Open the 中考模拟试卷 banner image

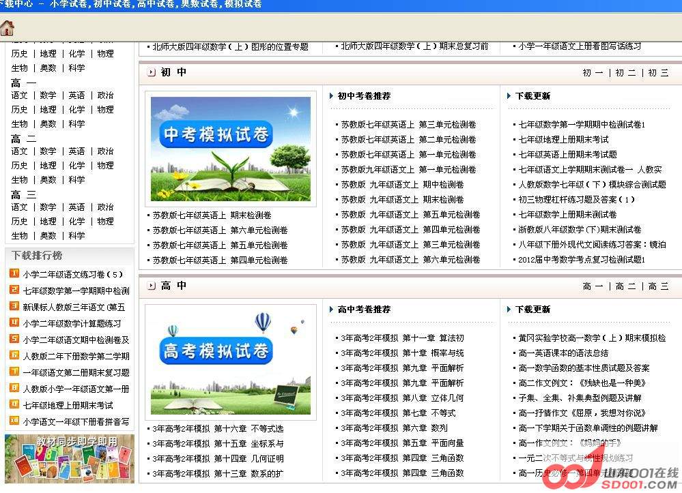pos(230,148)
